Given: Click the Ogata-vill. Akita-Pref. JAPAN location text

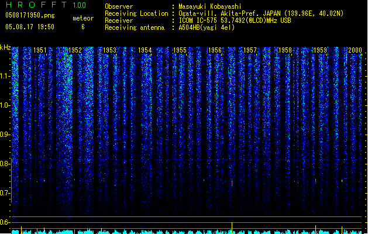Looking at the screenshot, I should click(x=261, y=13).
